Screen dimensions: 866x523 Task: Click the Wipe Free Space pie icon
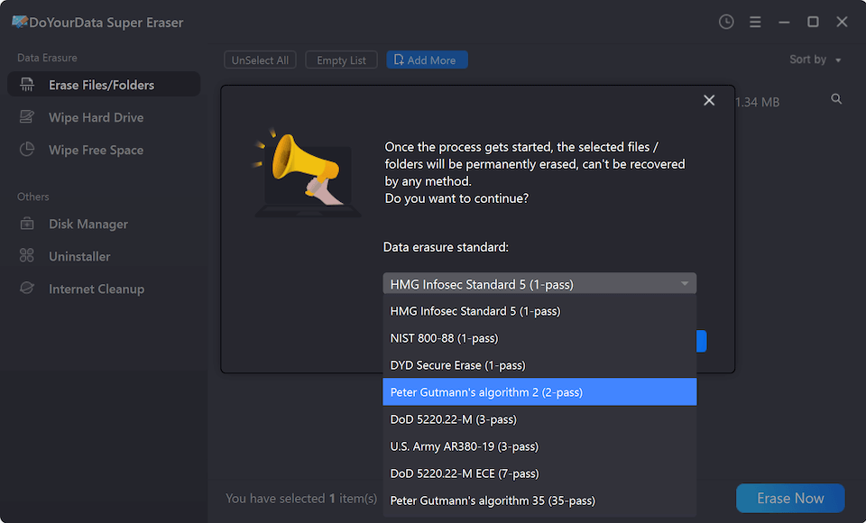(x=26, y=150)
